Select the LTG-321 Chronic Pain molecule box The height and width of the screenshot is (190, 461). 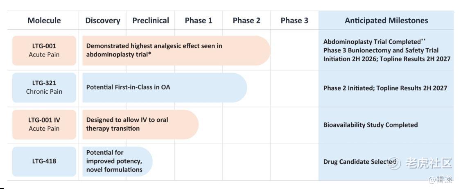pyautogui.click(x=44, y=88)
